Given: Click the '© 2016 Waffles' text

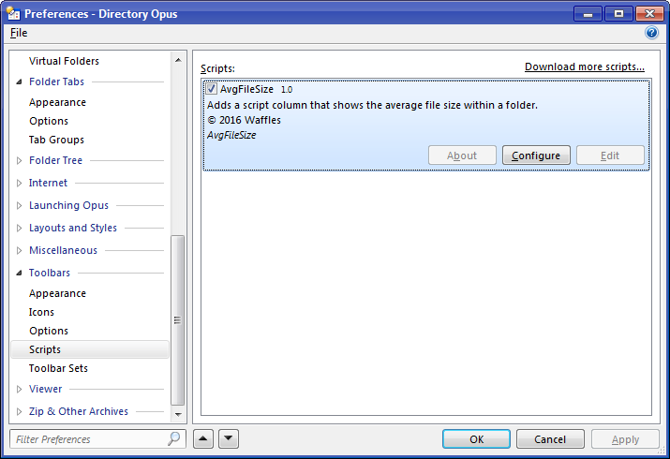Looking at the screenshot, I should (x=244, y=120).
